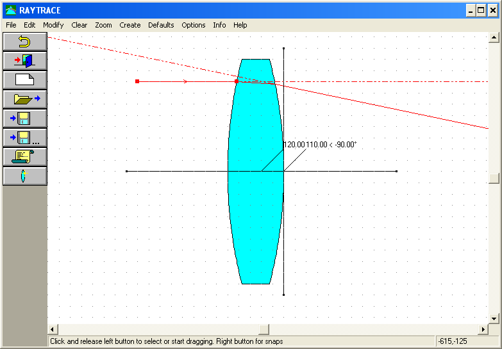Select the red ray start point handle

(x=137, y=81)
